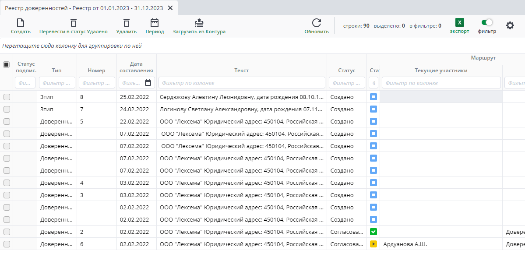Click the Удалить trash icon
This screenshot has width=525, height=254.
pyautogui.click(x=126, y=23)
